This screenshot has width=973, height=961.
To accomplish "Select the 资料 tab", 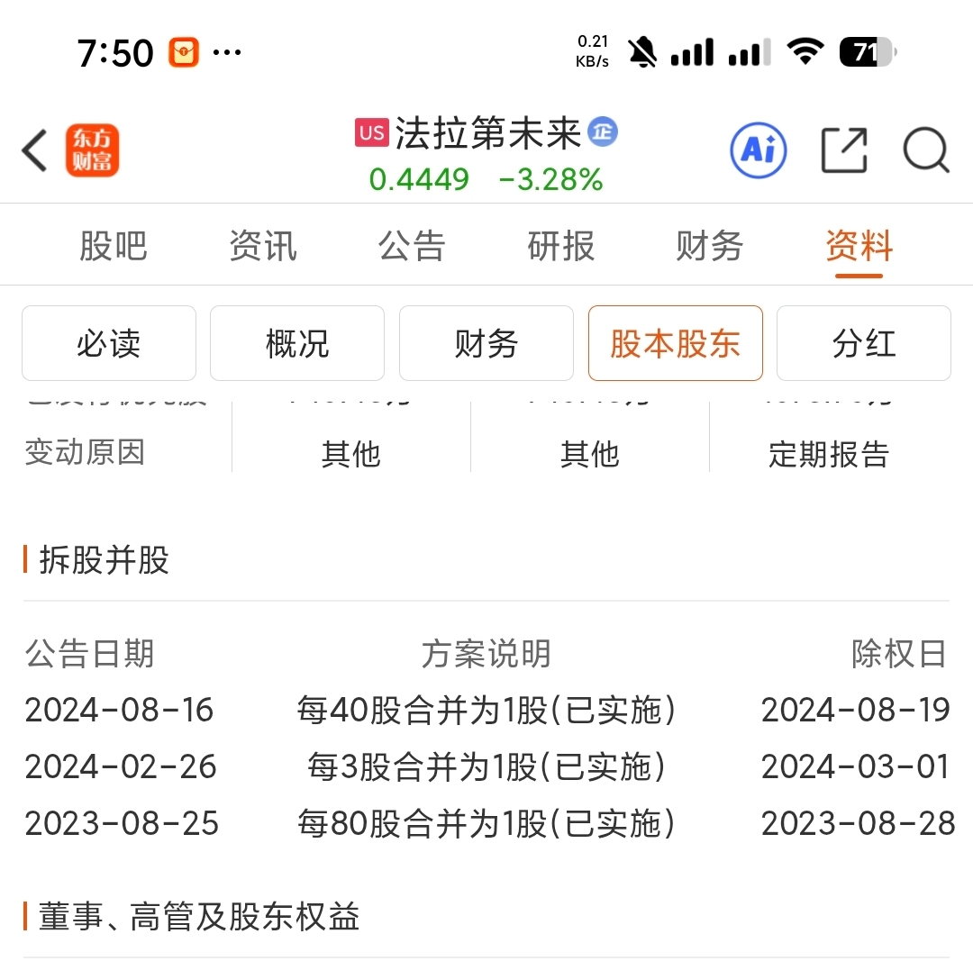I will 859,246.
